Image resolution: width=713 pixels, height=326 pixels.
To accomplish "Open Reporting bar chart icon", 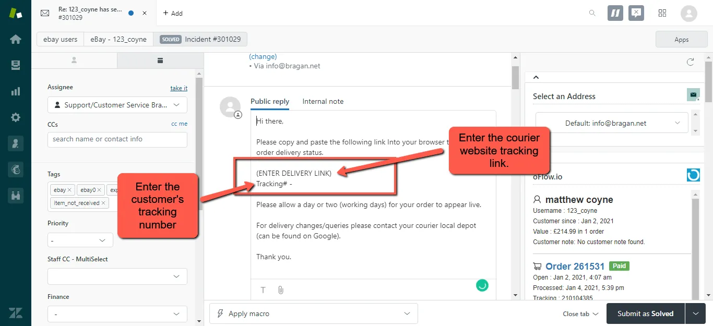I will (x=16, y=91).
